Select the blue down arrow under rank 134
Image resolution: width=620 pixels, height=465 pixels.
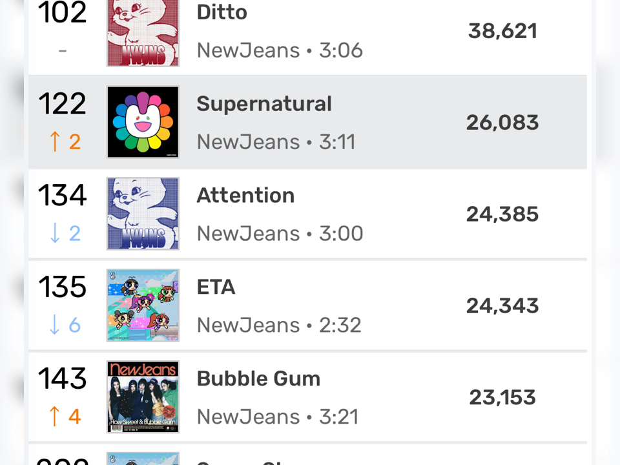pyautogui.click(x=55, y=233)
